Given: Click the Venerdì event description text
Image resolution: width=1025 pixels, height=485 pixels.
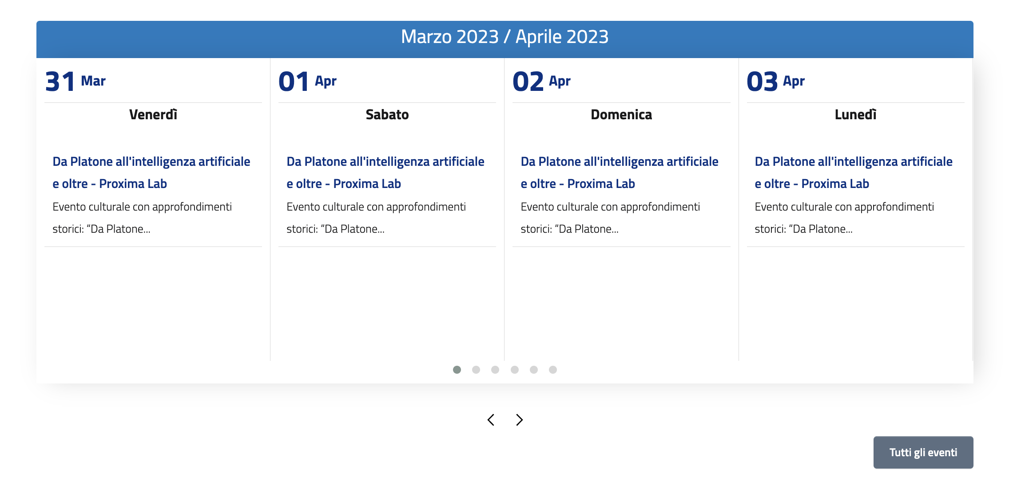Looking at the screenshot, I should (x=142, y=218).
